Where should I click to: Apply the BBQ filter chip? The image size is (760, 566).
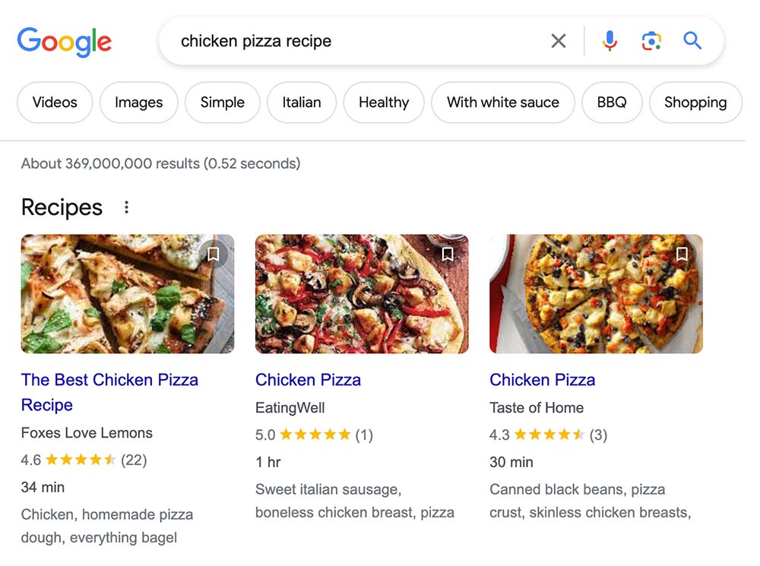[x=612, y=102]
